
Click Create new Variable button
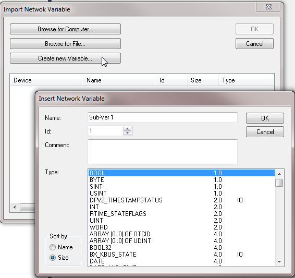(x=65, y=58)
